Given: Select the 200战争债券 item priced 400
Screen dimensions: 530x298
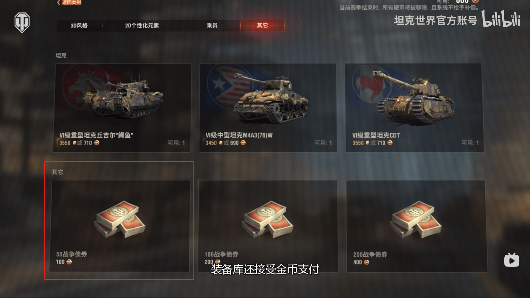Looking at the screenshot, I should (x=416, y=226).
